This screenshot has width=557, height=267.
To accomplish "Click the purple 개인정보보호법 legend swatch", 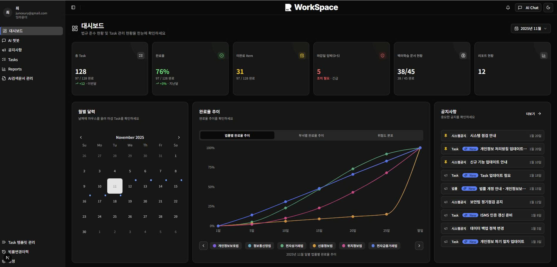I will [x=214, y=246].
